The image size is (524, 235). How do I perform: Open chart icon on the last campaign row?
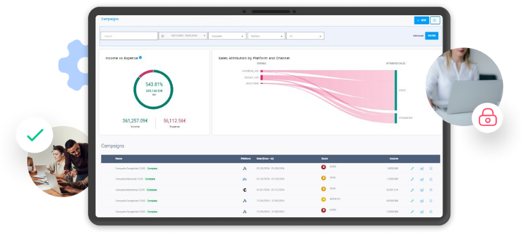point(421,212)
